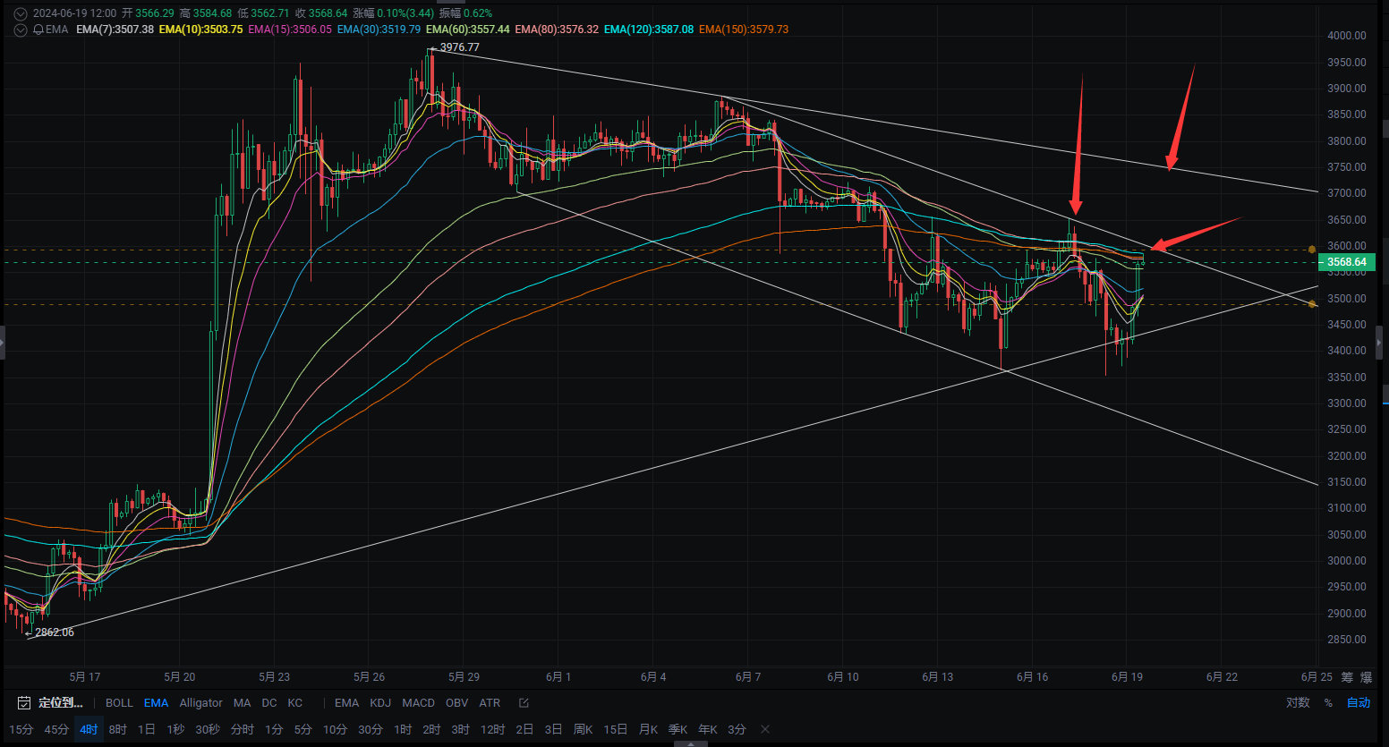Click the green EMA(60):3557.44 legend label
This screenshot has height=747, width=1389.
pos(467,30)
